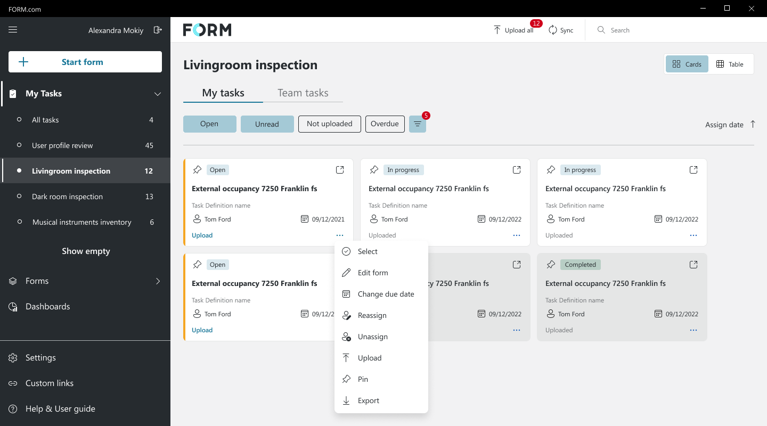Toggle the Overdue filter chip
Image resolution: width=767 pixels, height=426 pixels.
tap(385, 124)
